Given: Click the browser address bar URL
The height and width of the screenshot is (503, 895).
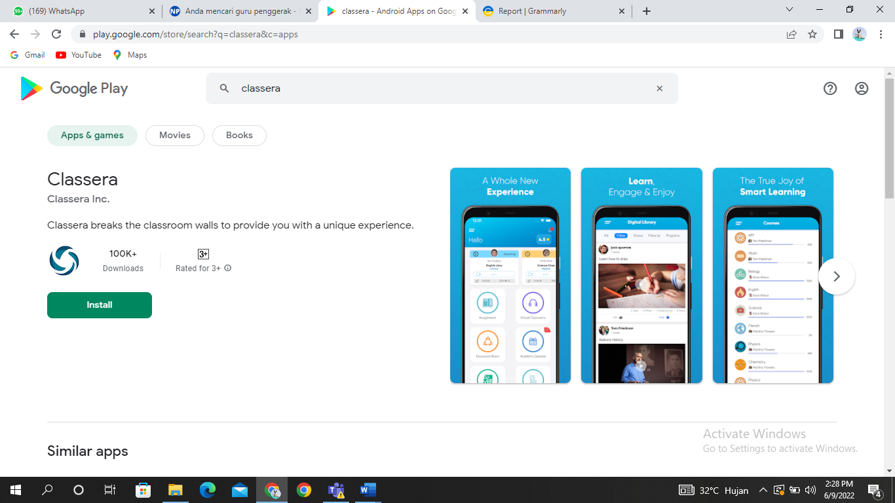Looking at the screenshot, I should pos(195,34).
